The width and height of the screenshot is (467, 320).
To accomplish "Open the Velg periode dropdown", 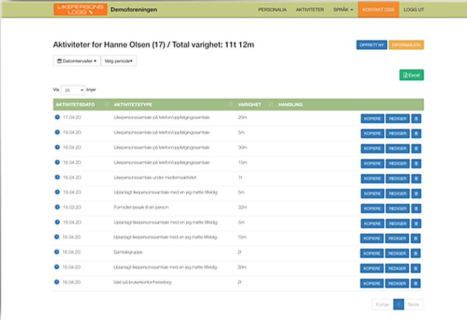I will [118, 61].
